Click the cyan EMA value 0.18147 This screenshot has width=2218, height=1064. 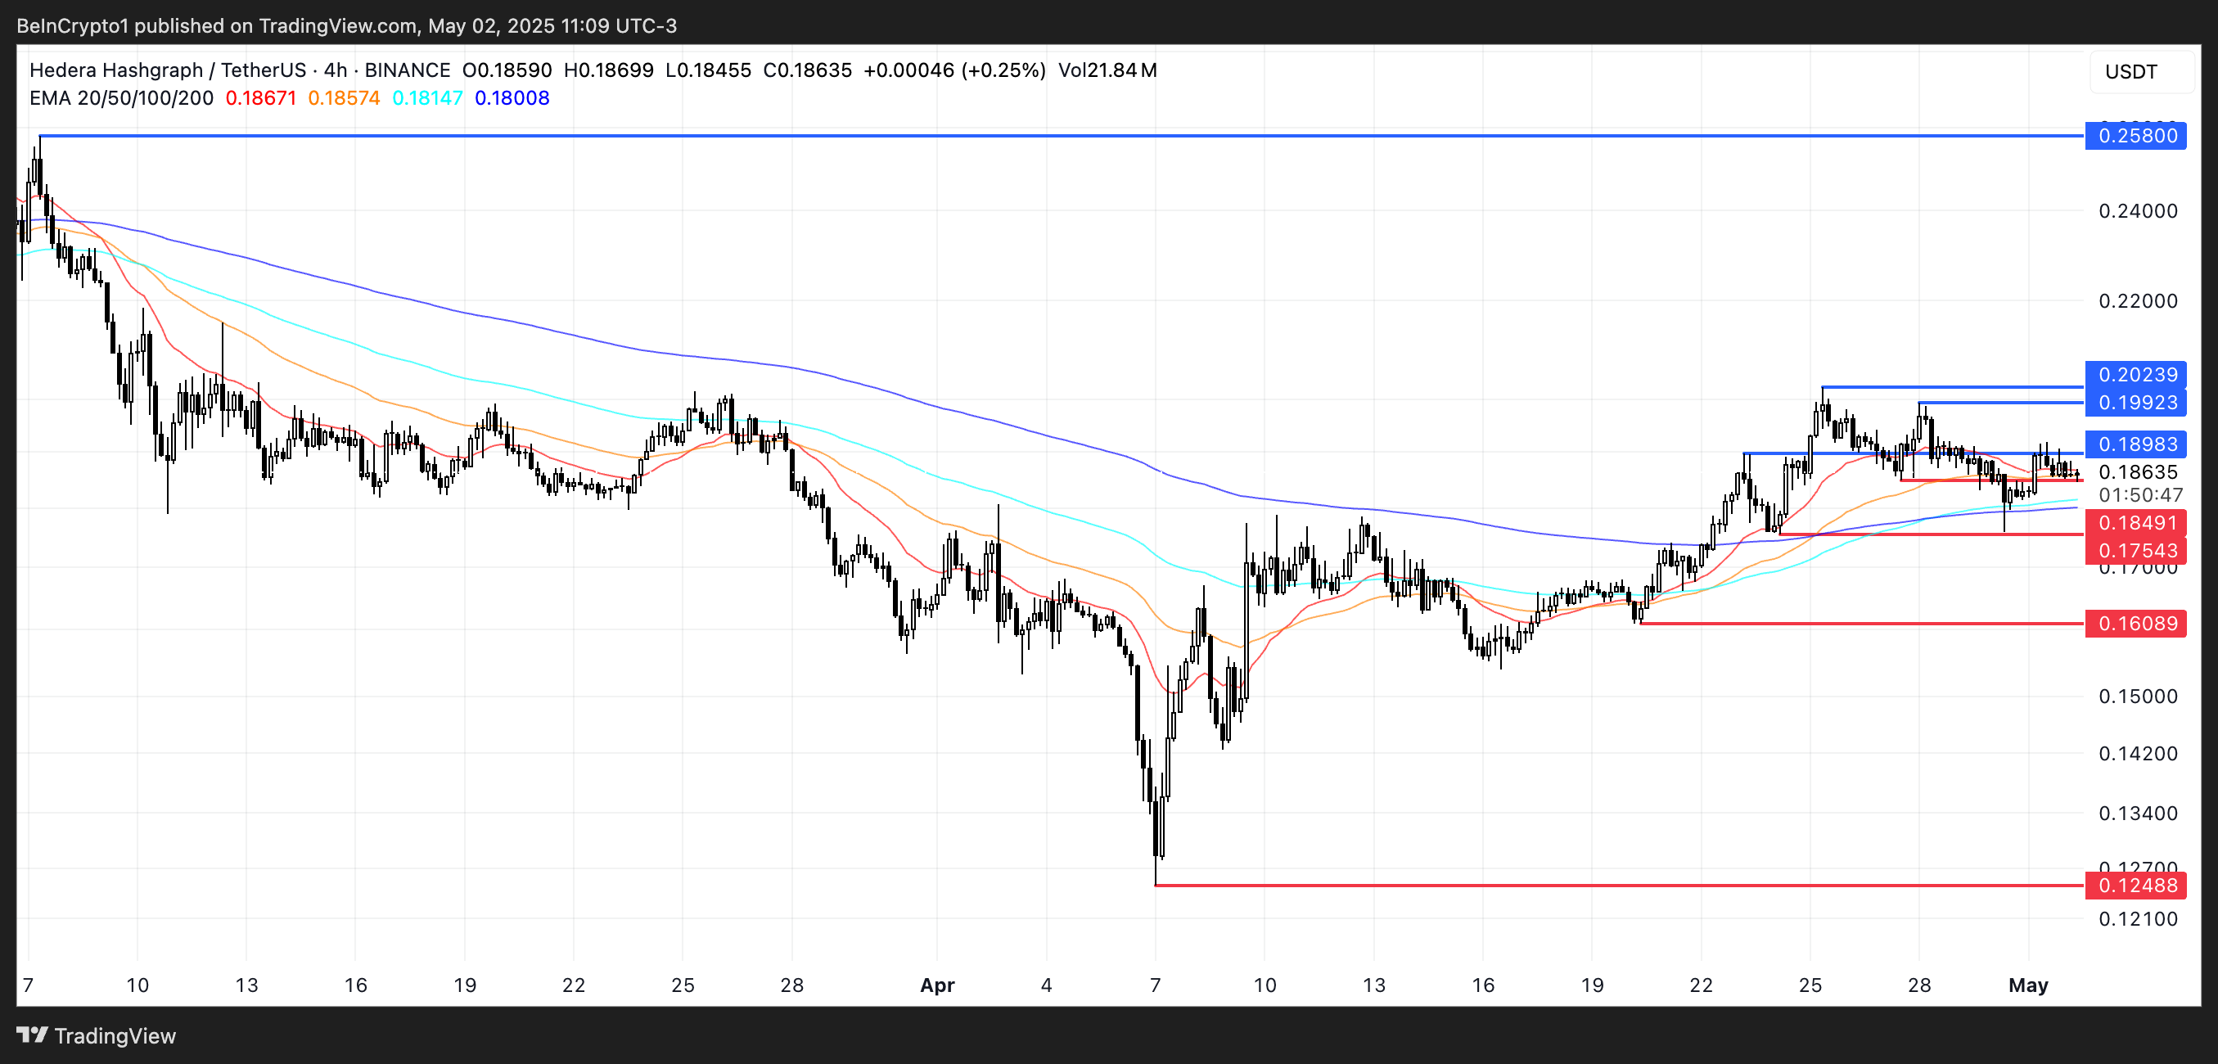(x=426, y=98)
